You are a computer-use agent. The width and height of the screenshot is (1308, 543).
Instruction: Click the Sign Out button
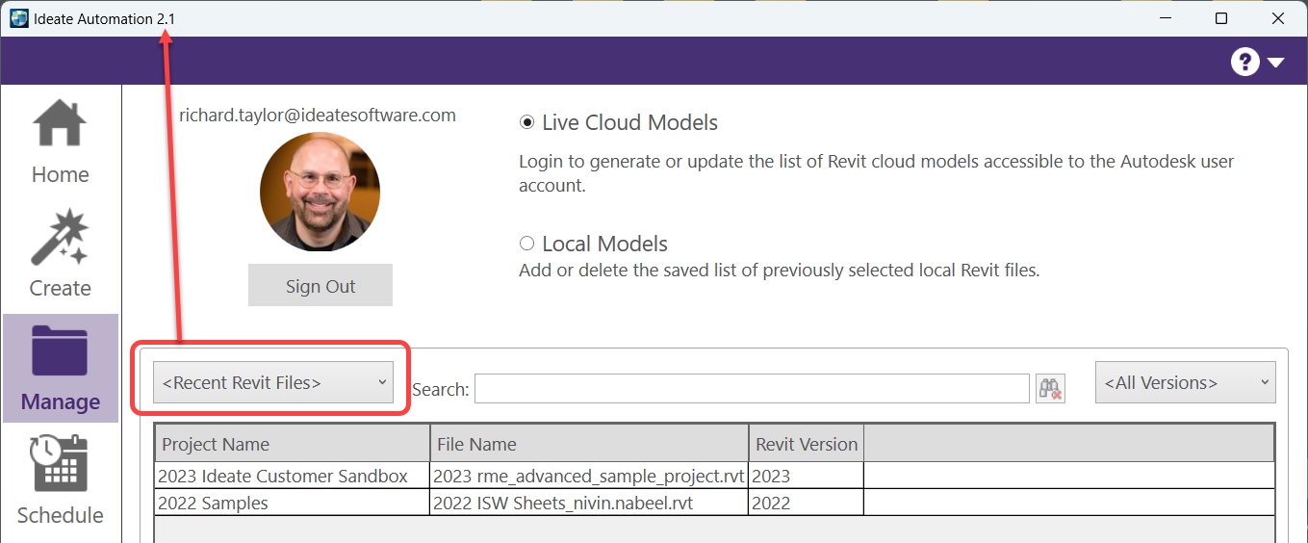[x=321, y=286]
